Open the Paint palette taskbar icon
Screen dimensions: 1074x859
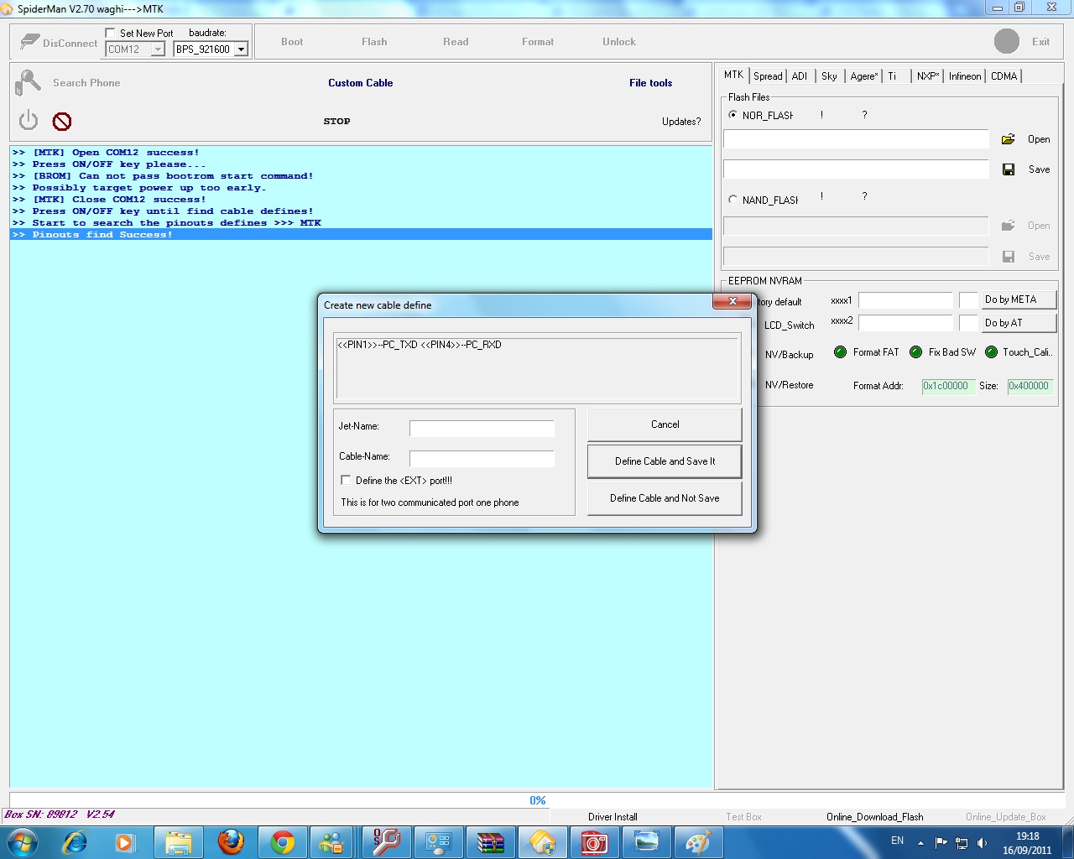(x=697, y=842)
